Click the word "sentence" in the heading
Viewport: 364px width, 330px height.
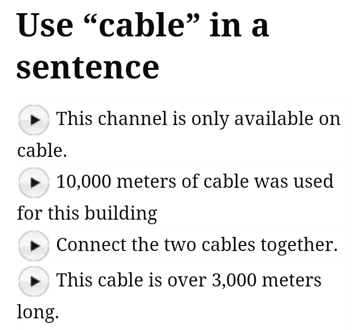[88, 67]
